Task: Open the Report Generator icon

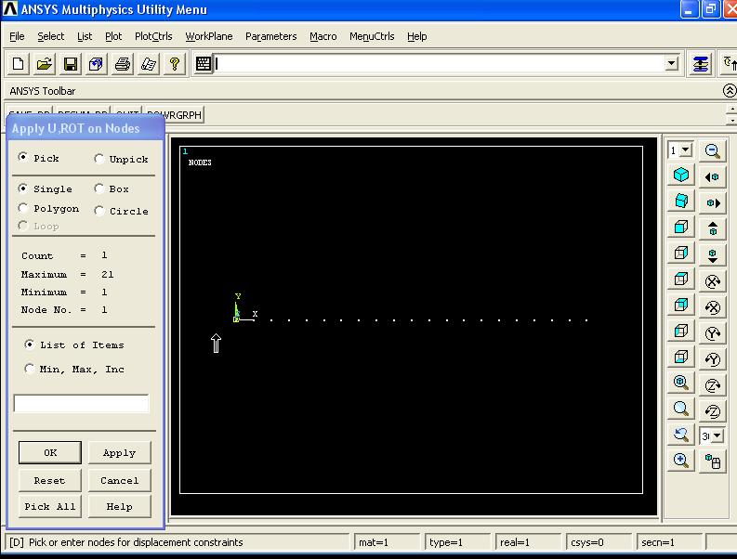Action: coord(149,63)
